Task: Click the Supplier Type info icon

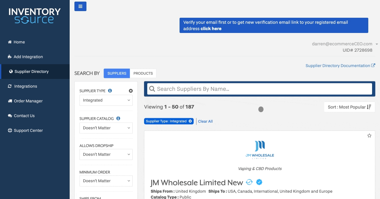Action: (x=110, y=91)
